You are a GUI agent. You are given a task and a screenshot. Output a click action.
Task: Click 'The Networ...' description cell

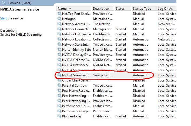pos(102,24)
